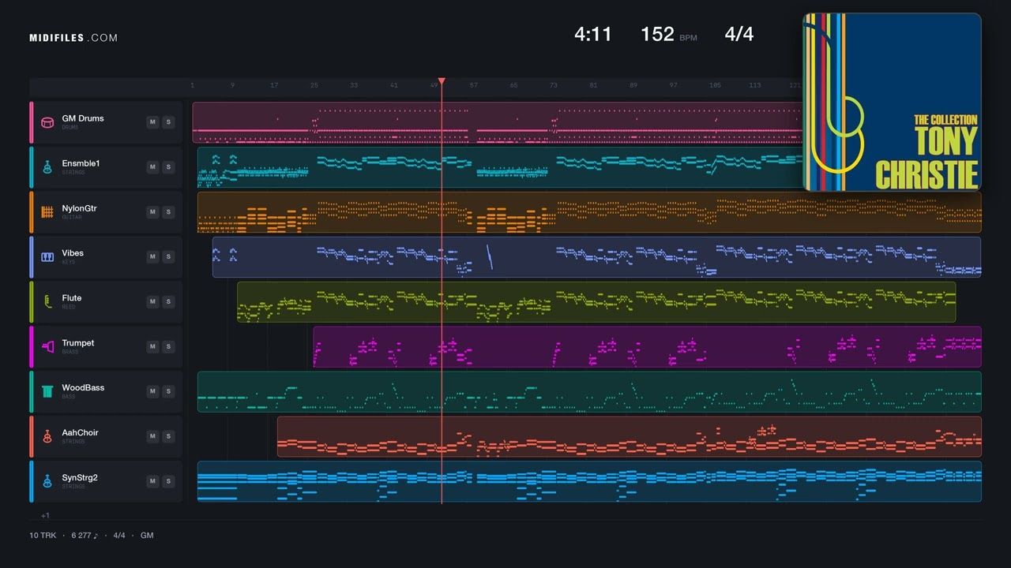Select the Ensmble1 track name
Screen dimensions: 1011x568
point(81,163)
